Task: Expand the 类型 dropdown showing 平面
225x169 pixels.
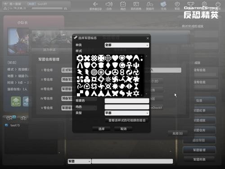Action: 127,113
